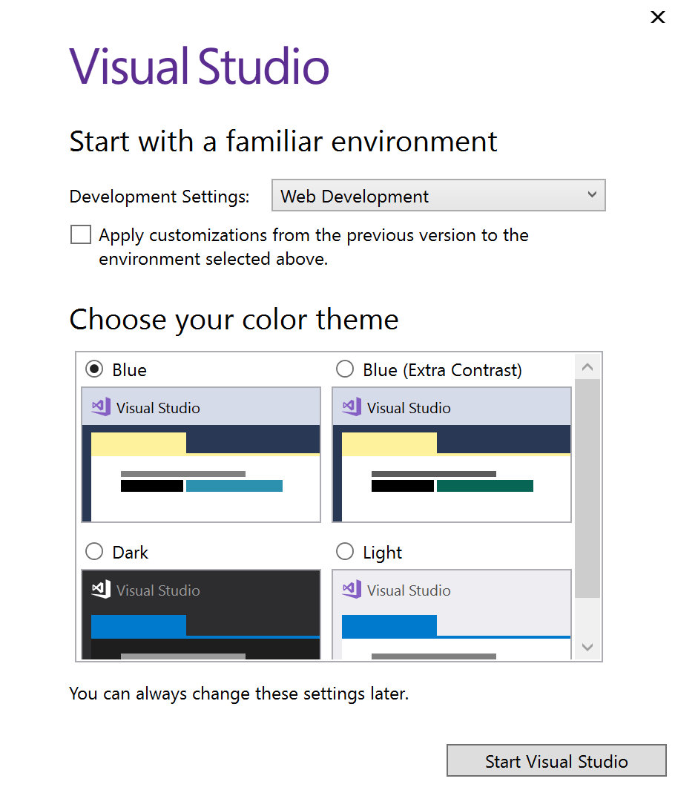Image resolution: width=675 pixels, height=790 pixels.
Task: Enable applying customizations from previous version
Action: [x=80, y=235]
